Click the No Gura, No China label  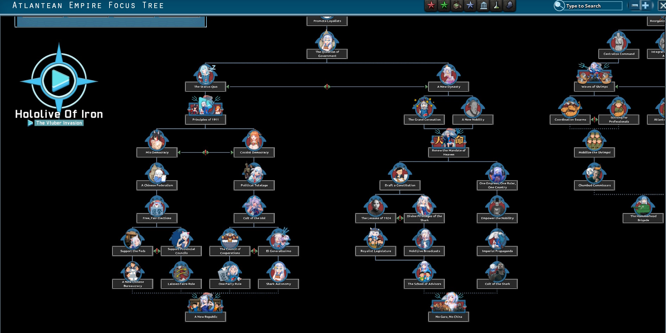pyautogui.click(x=448, y=317)
